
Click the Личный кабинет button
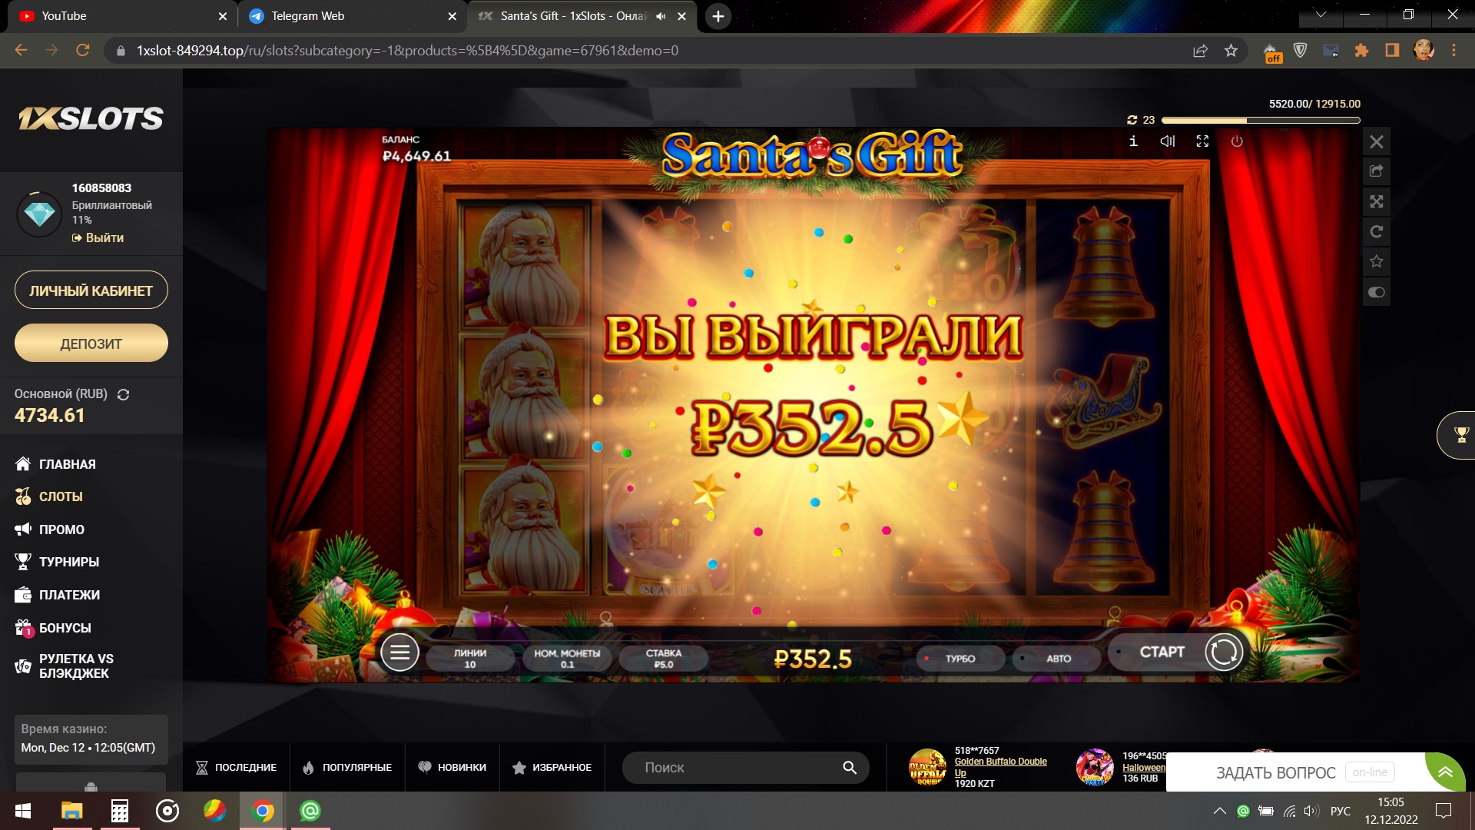tap(91, 290)
